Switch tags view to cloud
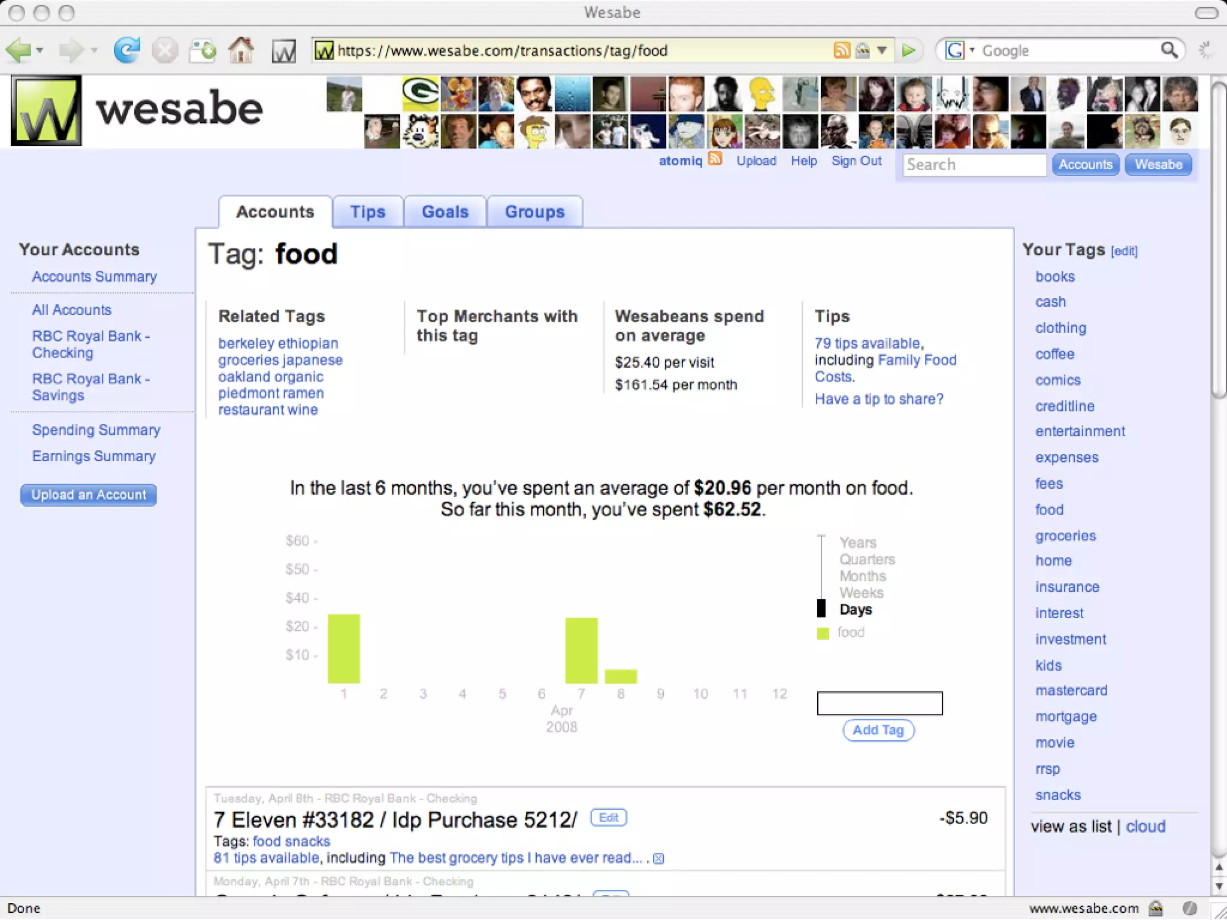1227x920 pixels. click(1146, 827)
